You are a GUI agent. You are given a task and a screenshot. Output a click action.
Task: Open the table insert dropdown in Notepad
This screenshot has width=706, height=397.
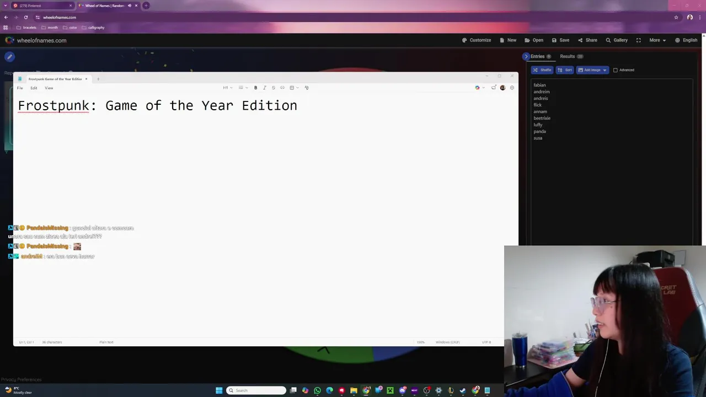pyautogui.click(x=294, y=88)
